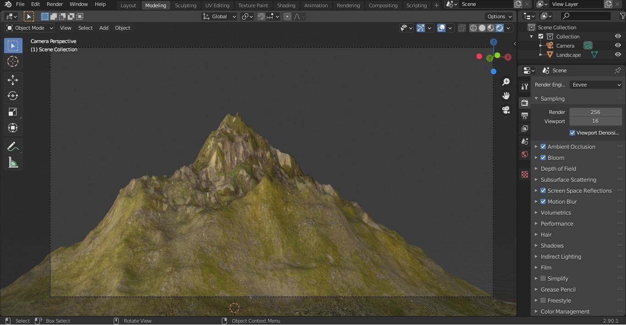Enable Simplify checkbox

click(x=543, y=278)
